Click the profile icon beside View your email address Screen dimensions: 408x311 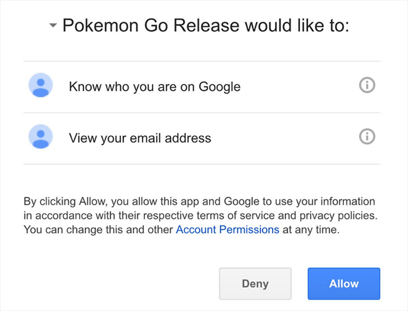click(x=41, y=137)
